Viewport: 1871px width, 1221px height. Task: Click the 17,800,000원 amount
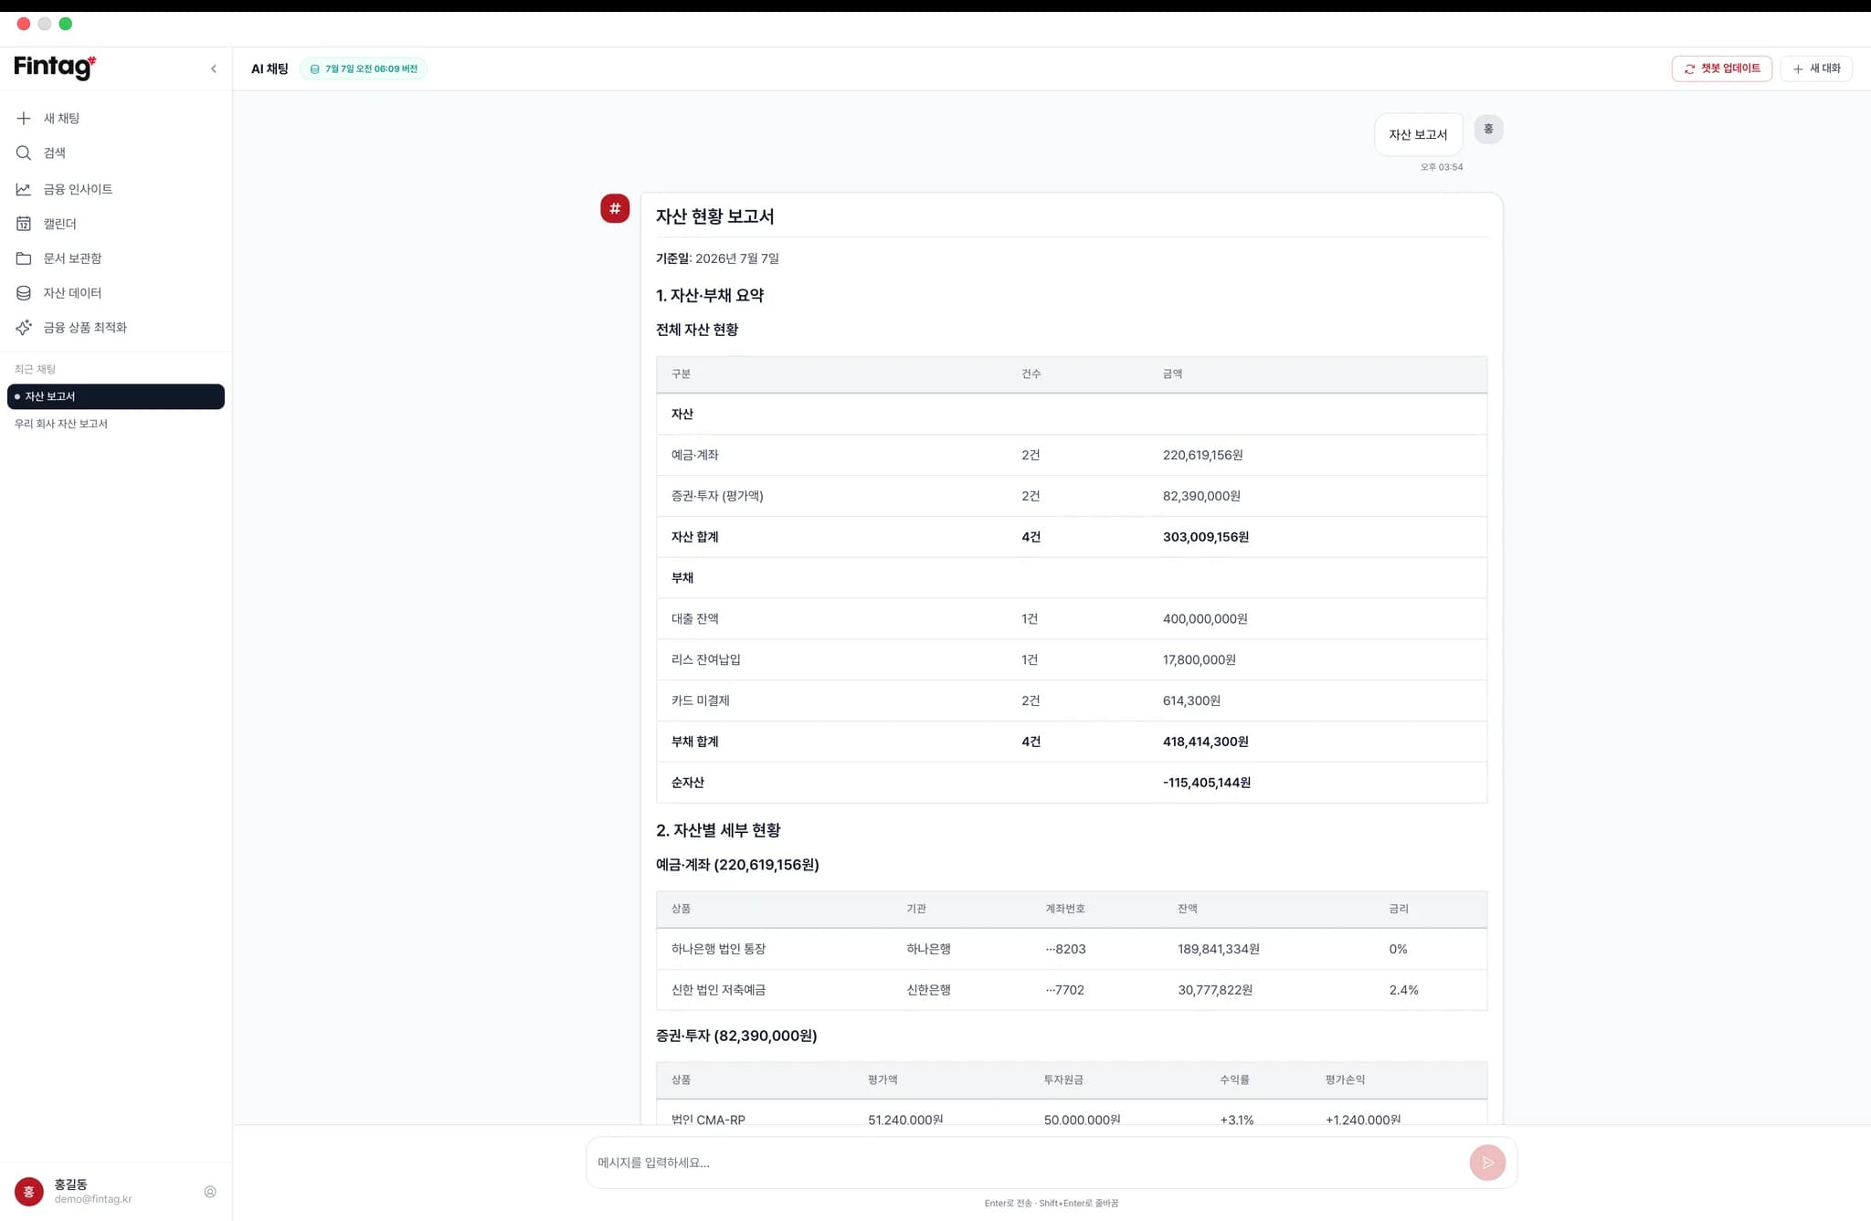point(1200,659)
